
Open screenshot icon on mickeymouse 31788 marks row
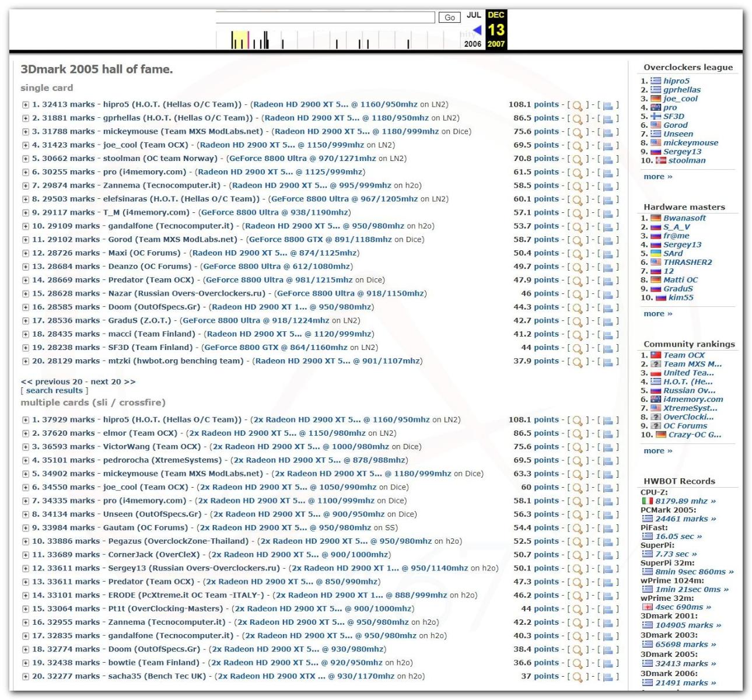(608, 132)
